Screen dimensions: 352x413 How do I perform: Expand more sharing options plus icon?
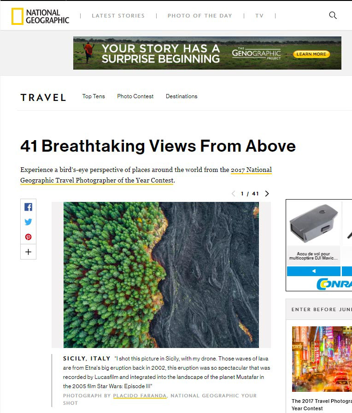(x=29, y=252)
